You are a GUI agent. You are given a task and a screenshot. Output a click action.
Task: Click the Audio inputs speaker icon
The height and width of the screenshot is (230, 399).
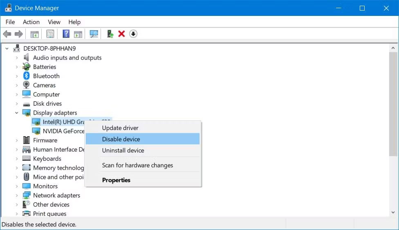pyautogui.click(x=26, y=57)
